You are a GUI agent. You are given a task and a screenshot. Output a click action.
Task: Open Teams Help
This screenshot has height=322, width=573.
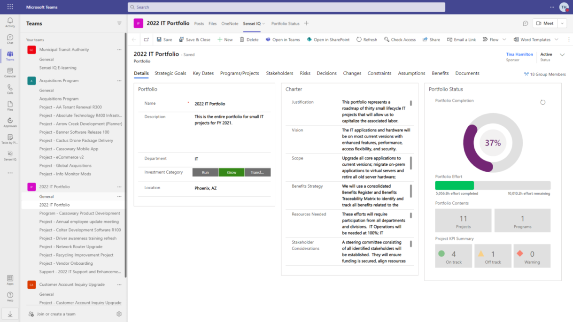[x=10, y=297]
